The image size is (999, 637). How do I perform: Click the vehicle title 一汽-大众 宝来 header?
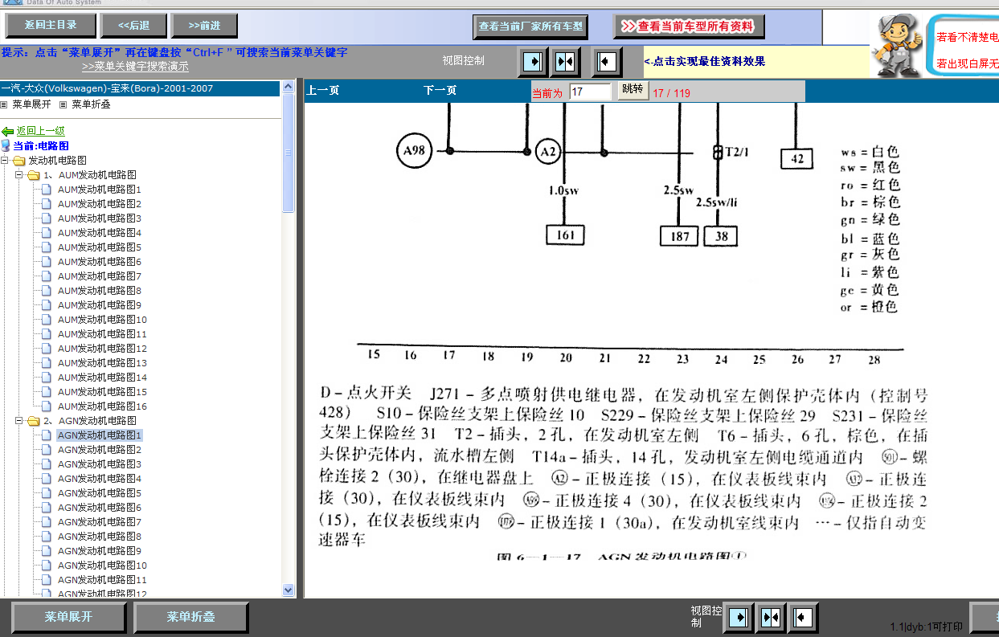point(140,88)
